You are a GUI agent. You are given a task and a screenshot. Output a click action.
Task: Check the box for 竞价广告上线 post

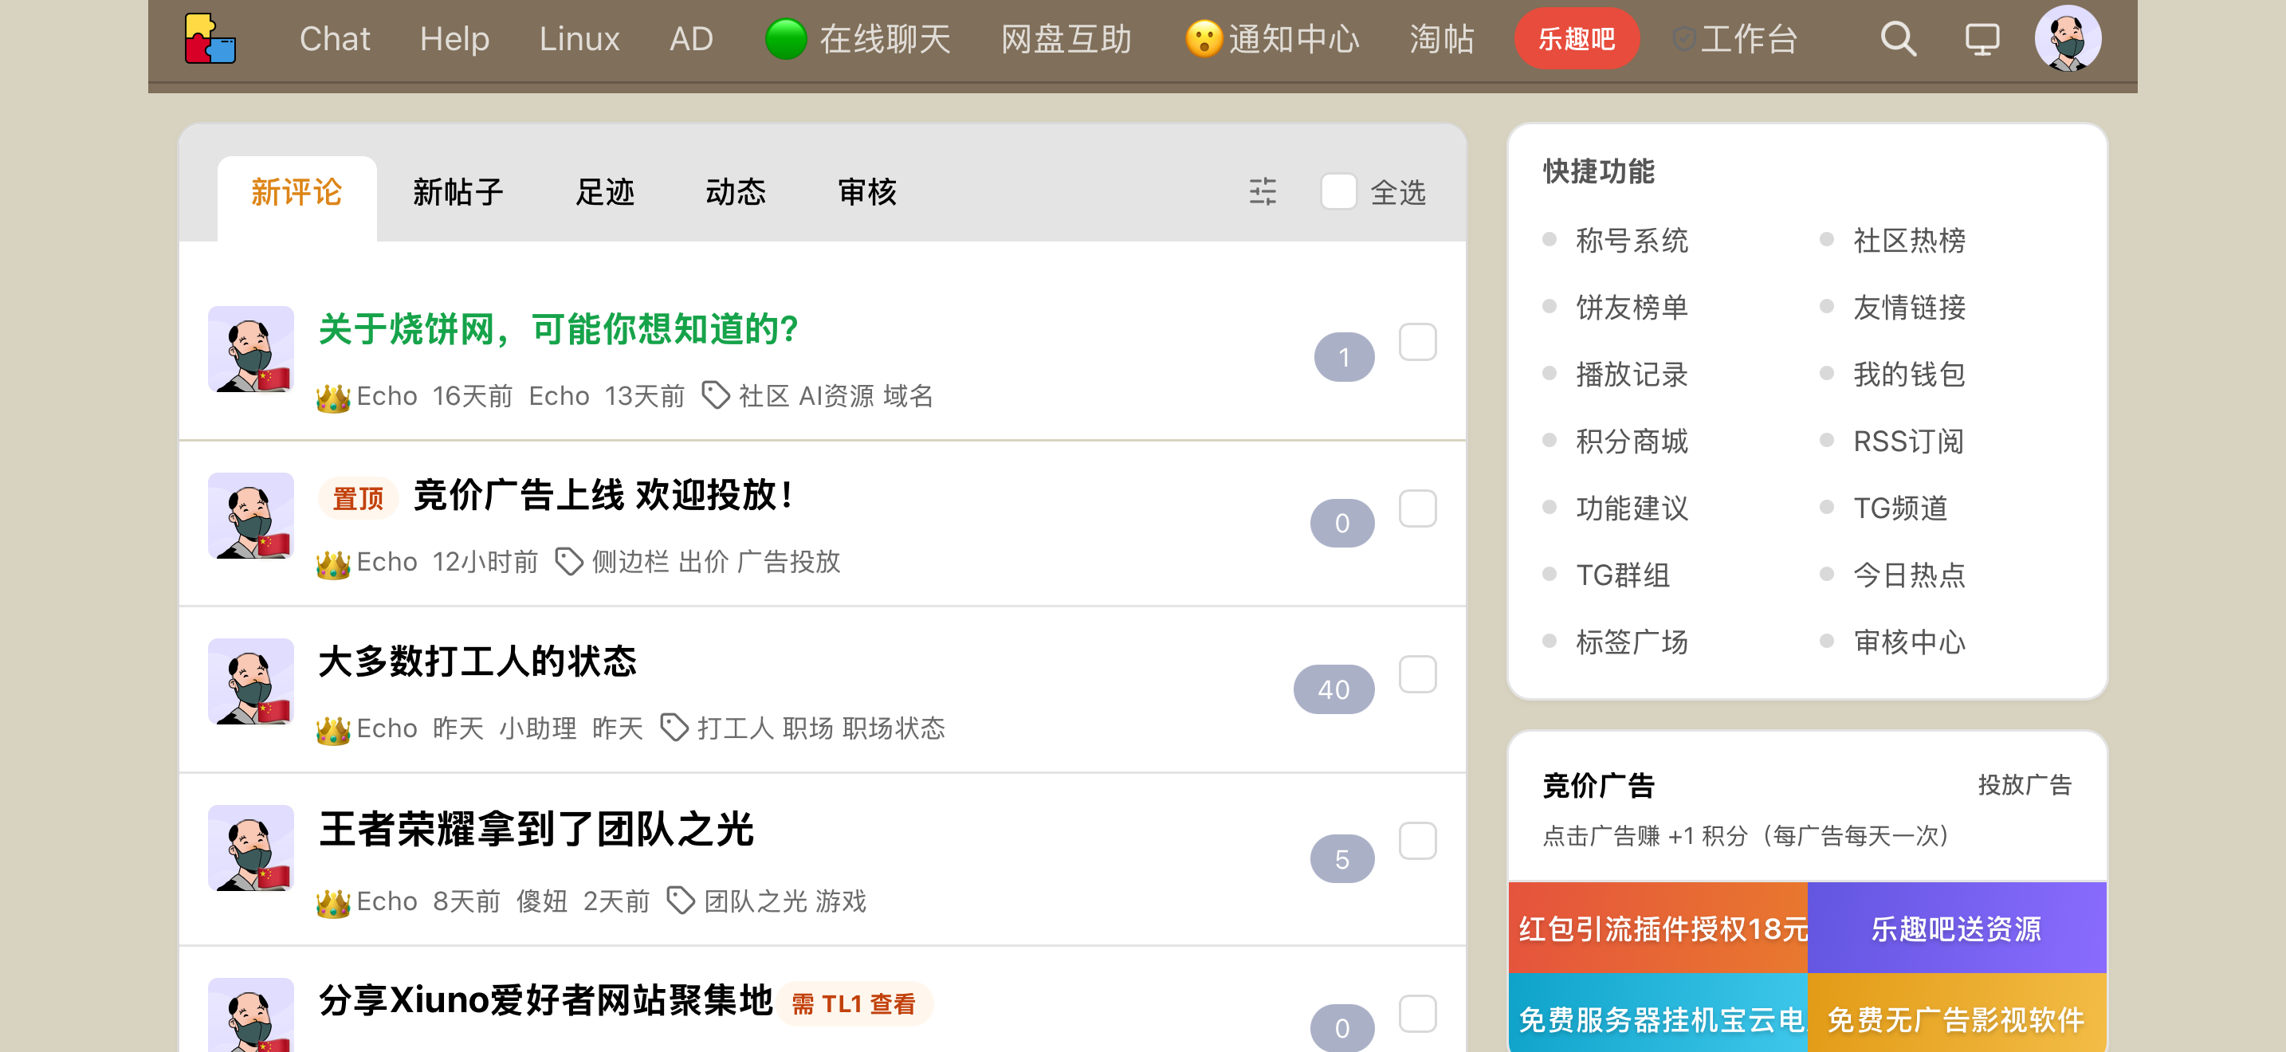pyautogui.click(x=1417, y=508)
